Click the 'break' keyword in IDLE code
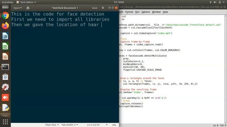Image resolution: width=227 pixels, height=127 pixels. click(126, 101)
